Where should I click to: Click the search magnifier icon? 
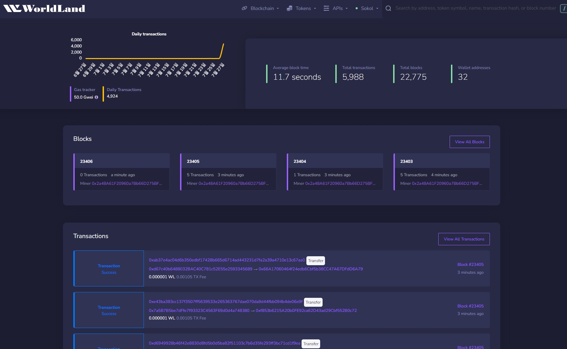[388, 8]
